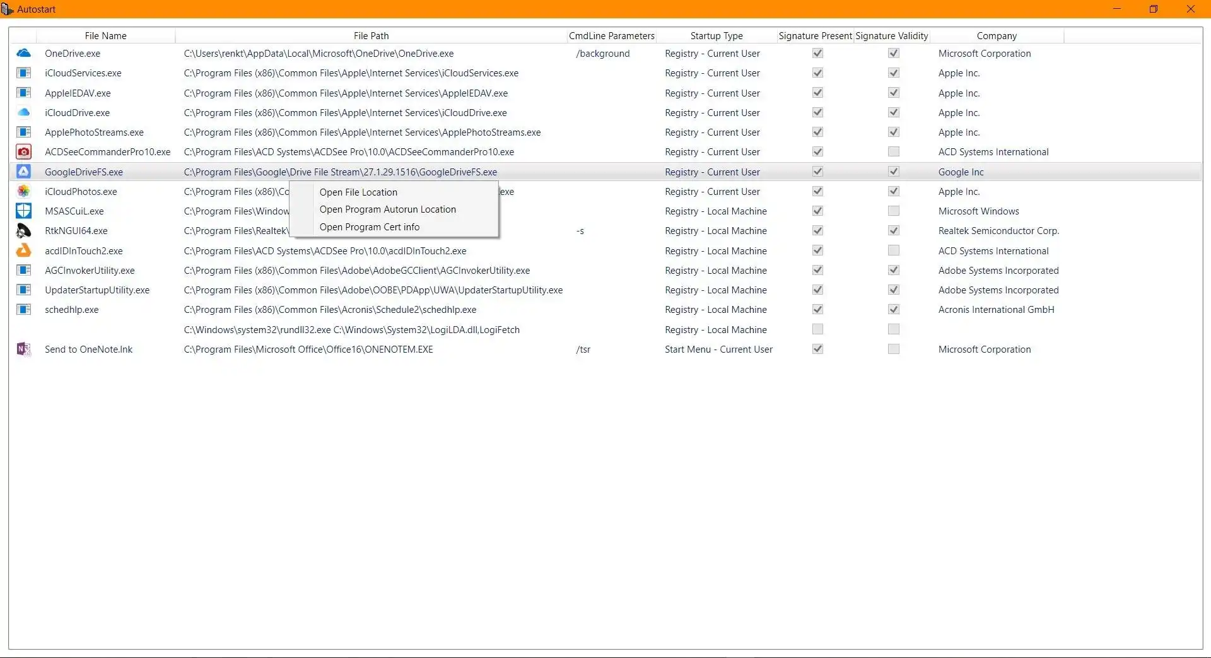
Task: Click the iCloudDrive.exe cloud icon
Action: click(23, 113)
